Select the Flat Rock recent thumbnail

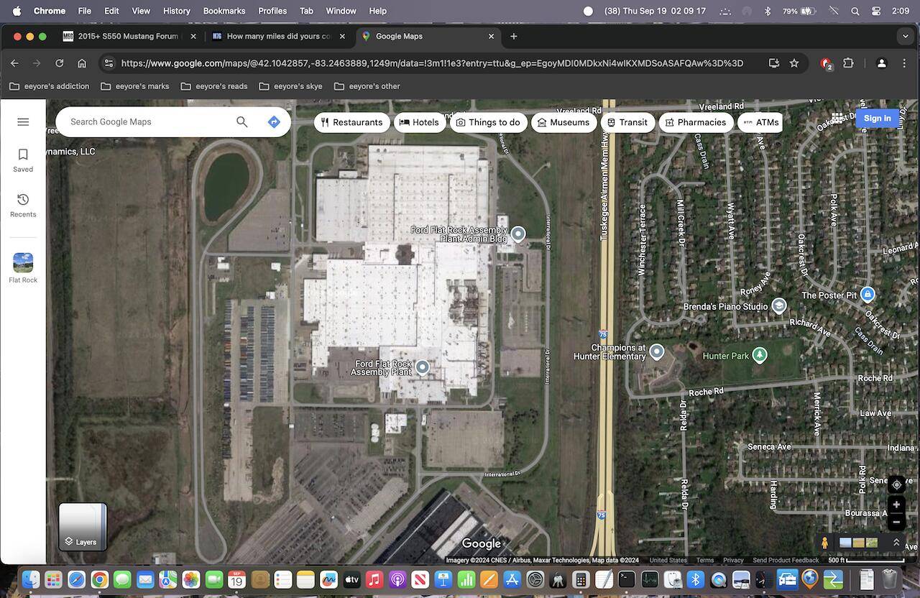(x=23, y=268)
